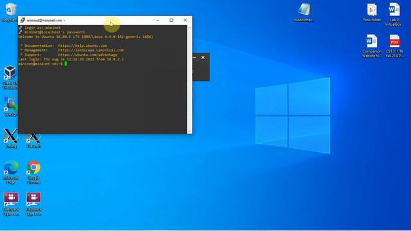The height and width of the screenshot is (231, 411).
Task: Select the Recycle Bin desktop icon
Action: (x=10, y=12)
